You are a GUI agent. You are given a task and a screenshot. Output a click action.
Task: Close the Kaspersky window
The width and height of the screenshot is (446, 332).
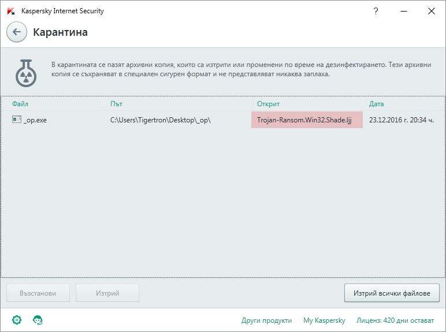point(431,11)
